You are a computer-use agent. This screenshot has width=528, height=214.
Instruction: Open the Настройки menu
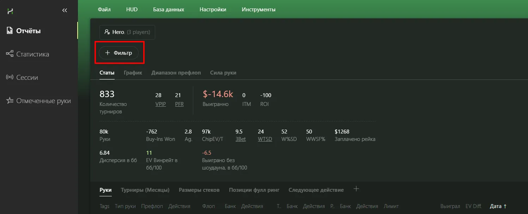(x=213, y=10)
